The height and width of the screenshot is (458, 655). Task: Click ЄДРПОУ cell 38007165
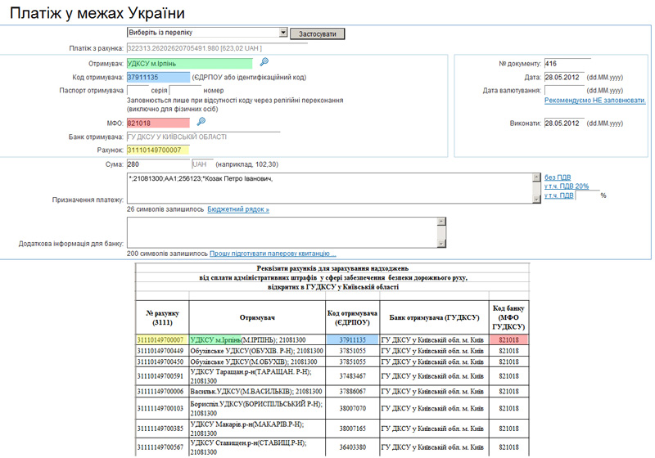[x=353, y=429]
